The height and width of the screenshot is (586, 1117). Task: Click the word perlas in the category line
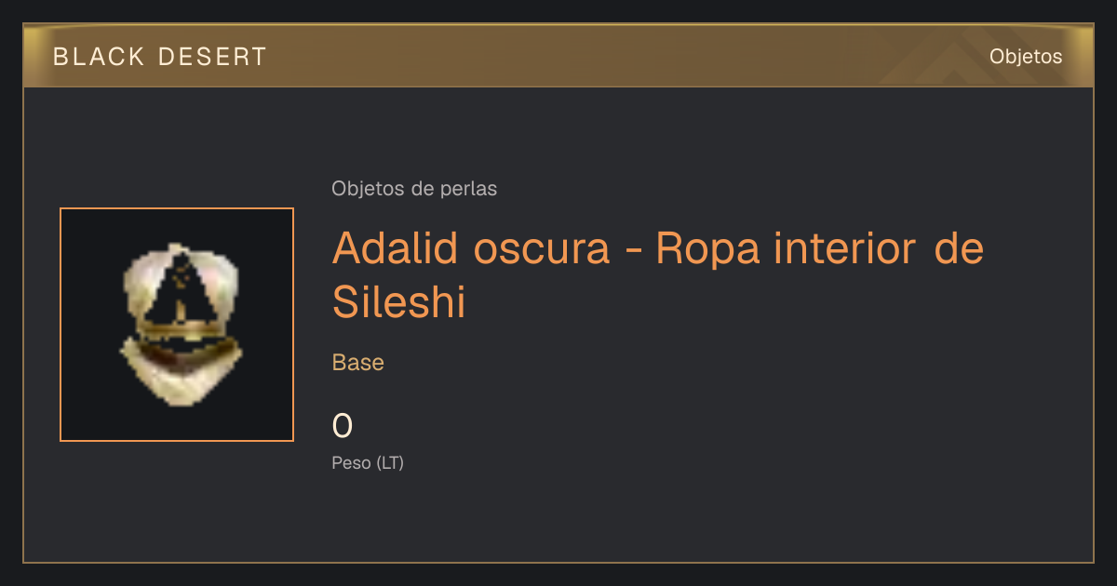coord(471,189)
